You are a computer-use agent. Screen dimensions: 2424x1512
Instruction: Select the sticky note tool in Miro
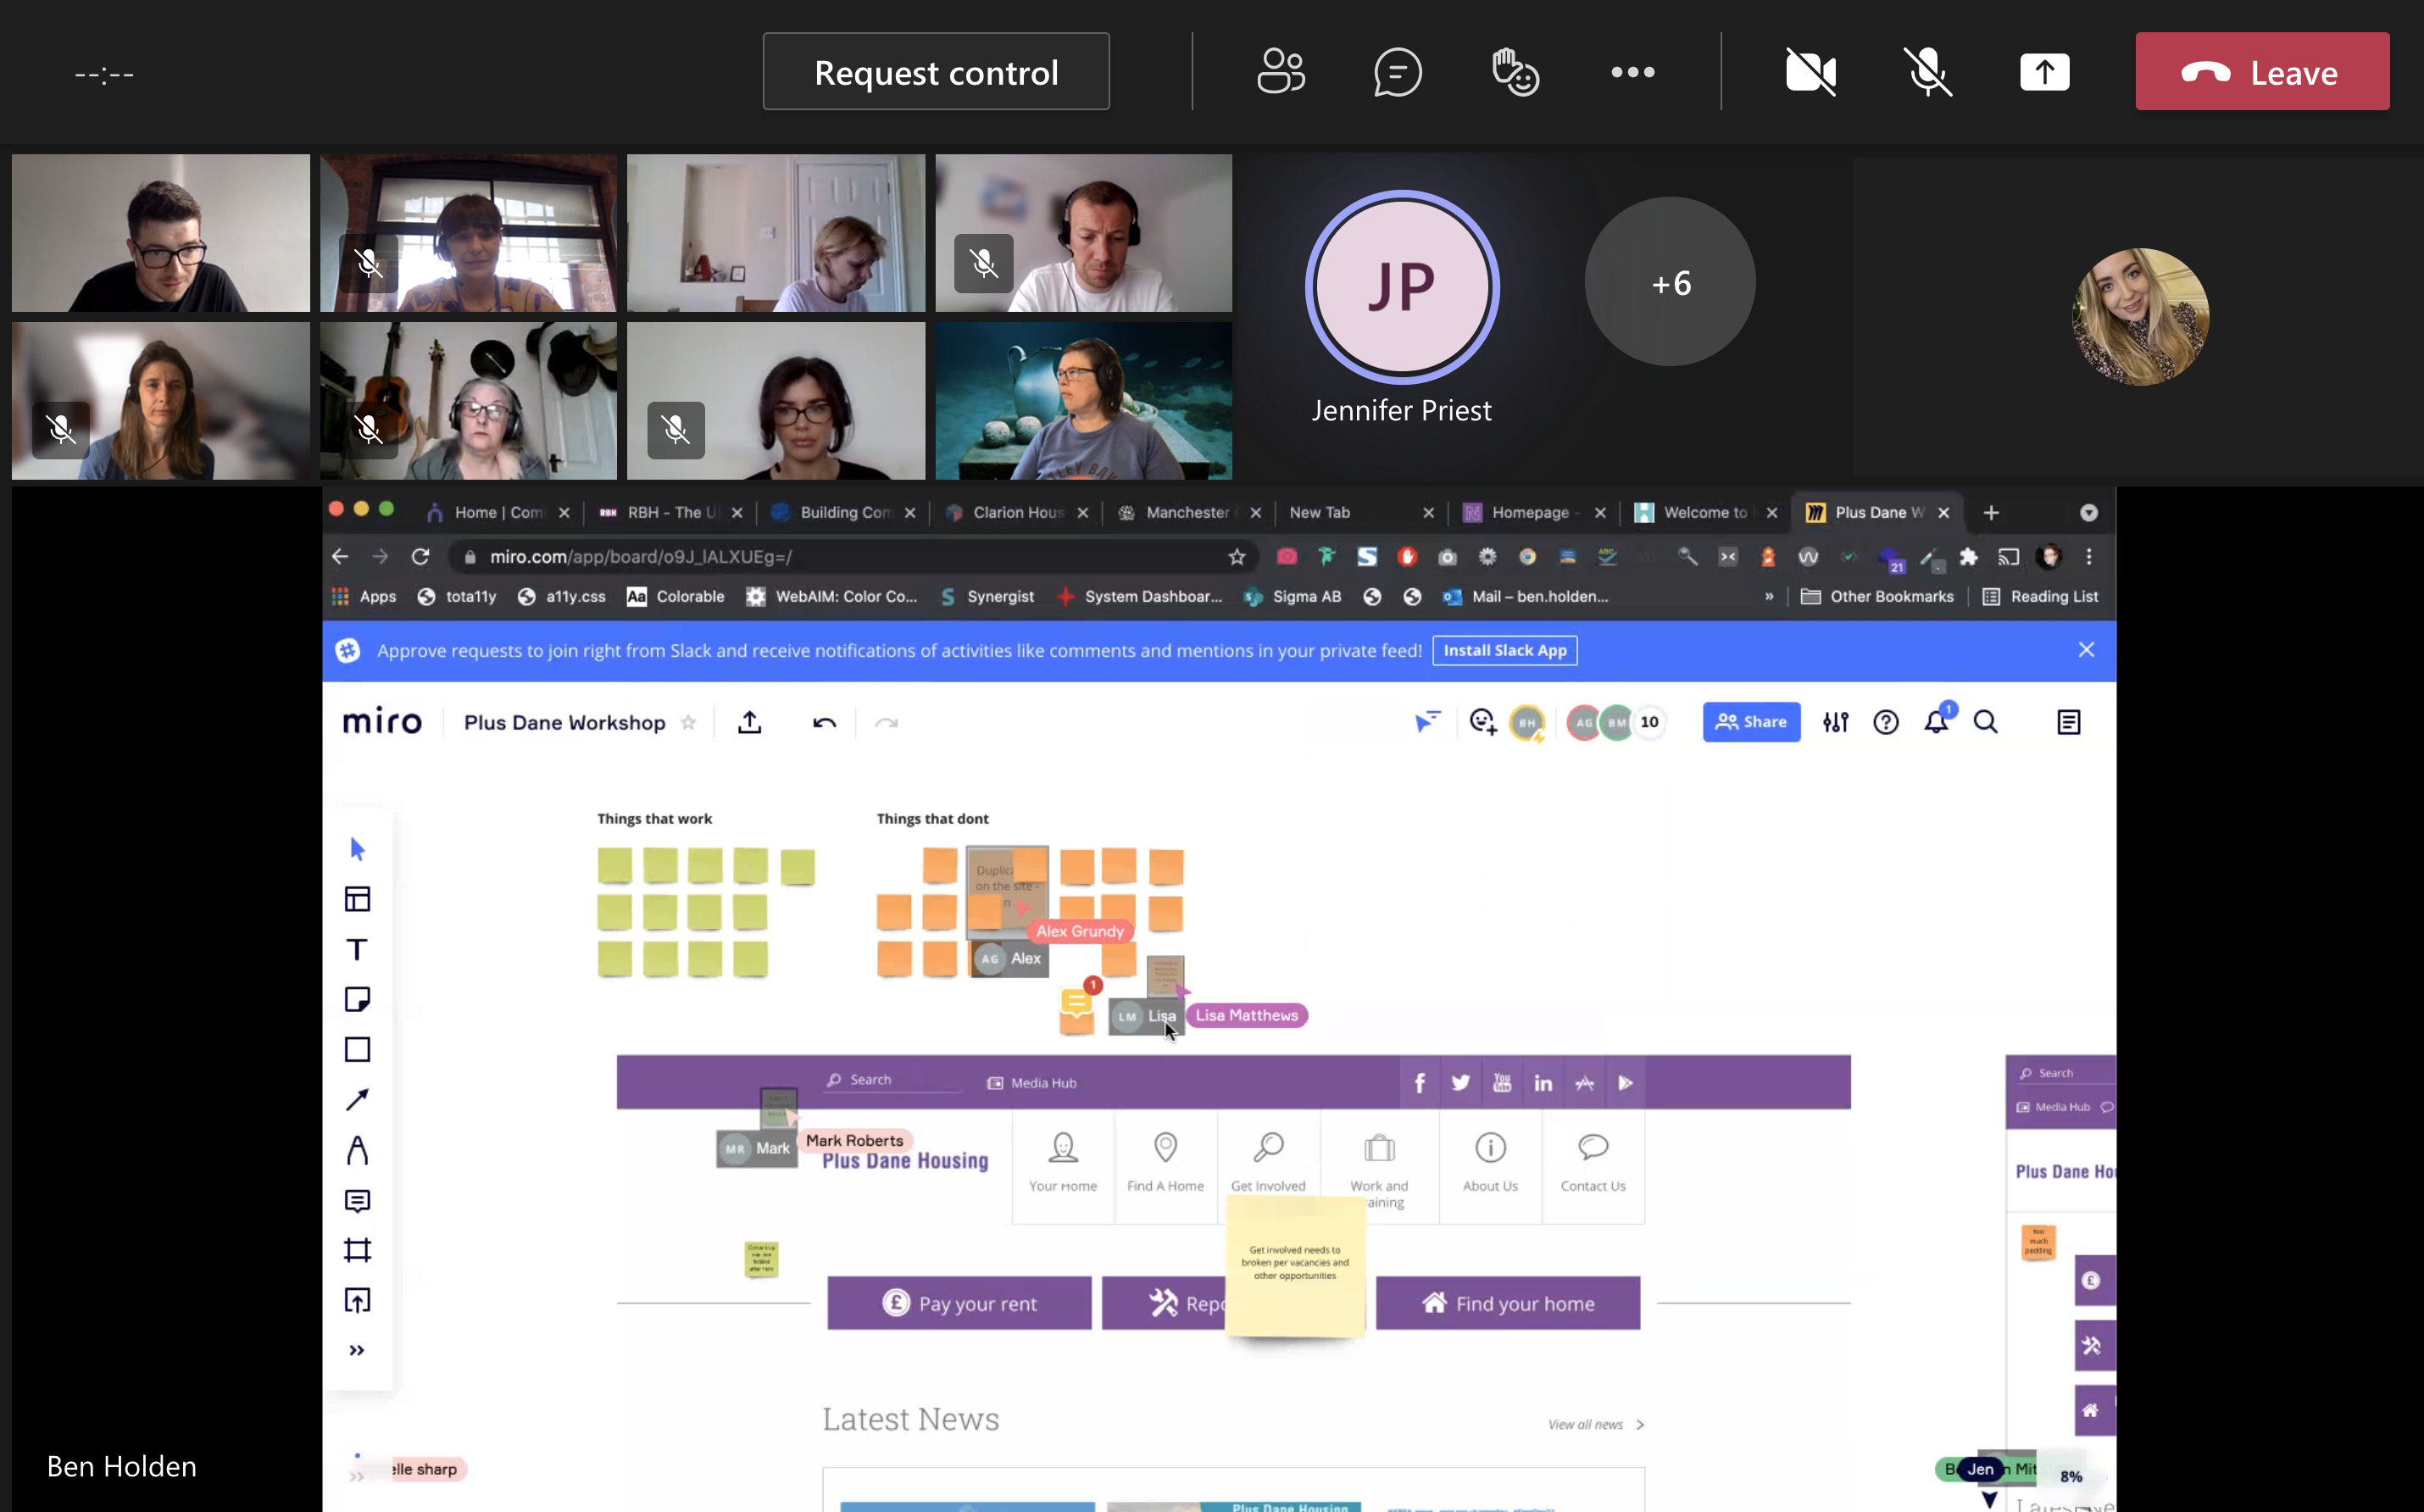pyautogui.click(x=357, y=998)
